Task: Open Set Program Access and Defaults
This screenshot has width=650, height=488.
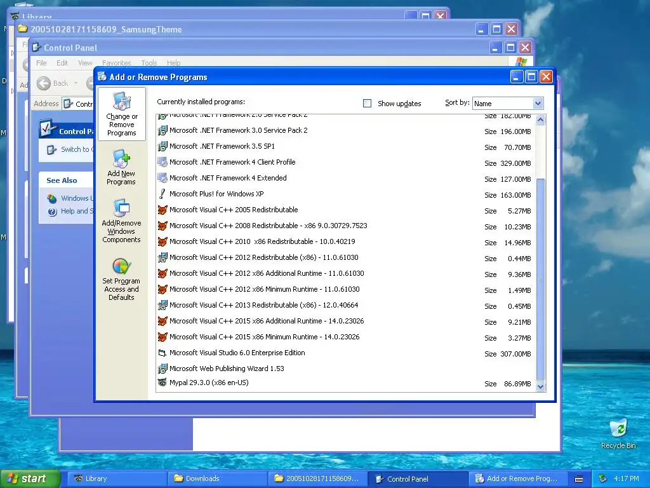Action: (x=121, y=280)
